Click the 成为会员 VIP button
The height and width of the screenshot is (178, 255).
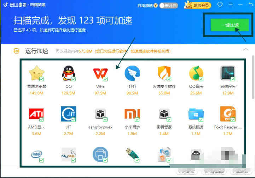point(197,5)
